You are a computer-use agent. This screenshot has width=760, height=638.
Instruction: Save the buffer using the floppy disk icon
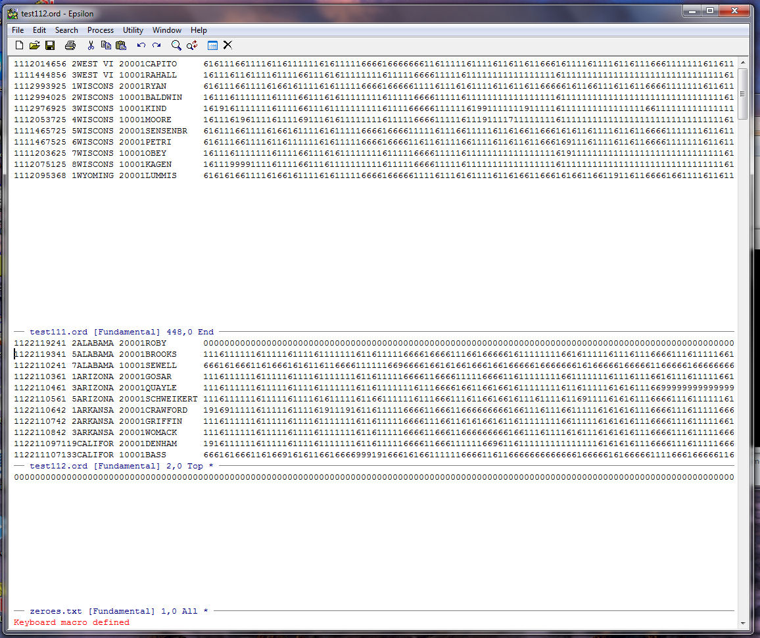[50, 45]
